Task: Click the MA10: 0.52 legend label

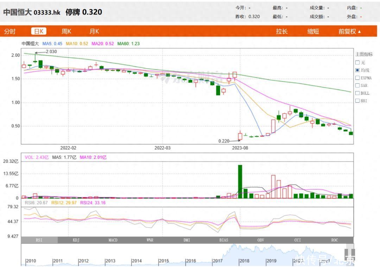Action: 77,44
